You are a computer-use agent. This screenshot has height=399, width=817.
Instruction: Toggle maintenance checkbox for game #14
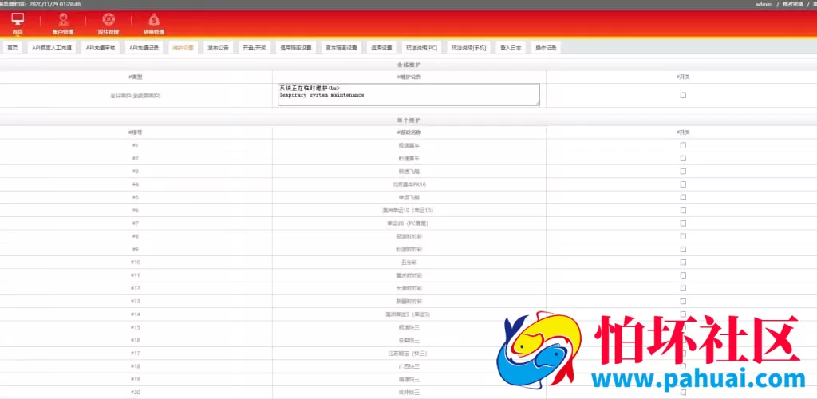(683, 314)
